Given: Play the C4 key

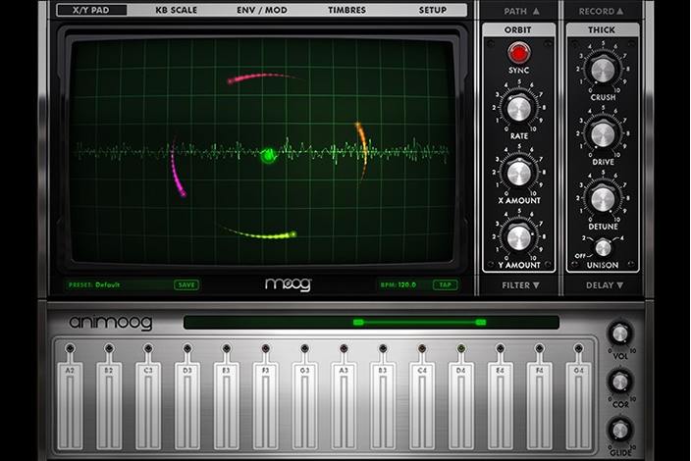Looking at the screenshot, I should click(422, 405).
